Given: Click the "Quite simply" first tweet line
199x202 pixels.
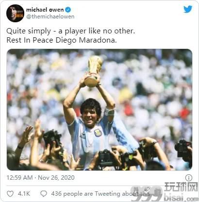Looking at the screenshot, I should [71, 31].
